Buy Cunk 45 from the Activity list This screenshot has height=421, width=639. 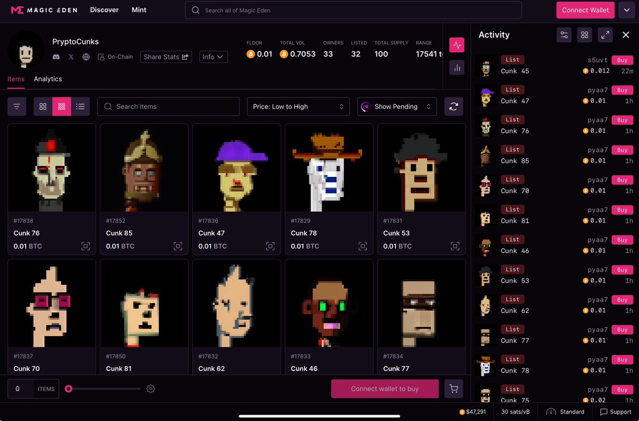pos(622,60)
